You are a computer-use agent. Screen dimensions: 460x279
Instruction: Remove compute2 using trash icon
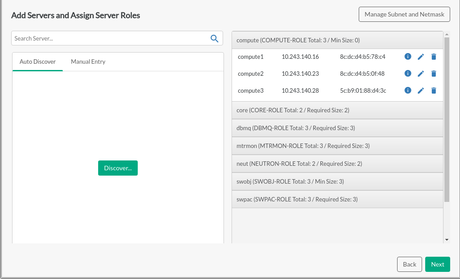433,74
